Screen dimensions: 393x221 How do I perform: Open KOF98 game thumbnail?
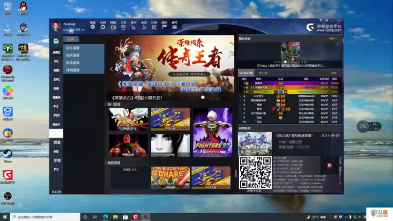[x=170, y=145]
